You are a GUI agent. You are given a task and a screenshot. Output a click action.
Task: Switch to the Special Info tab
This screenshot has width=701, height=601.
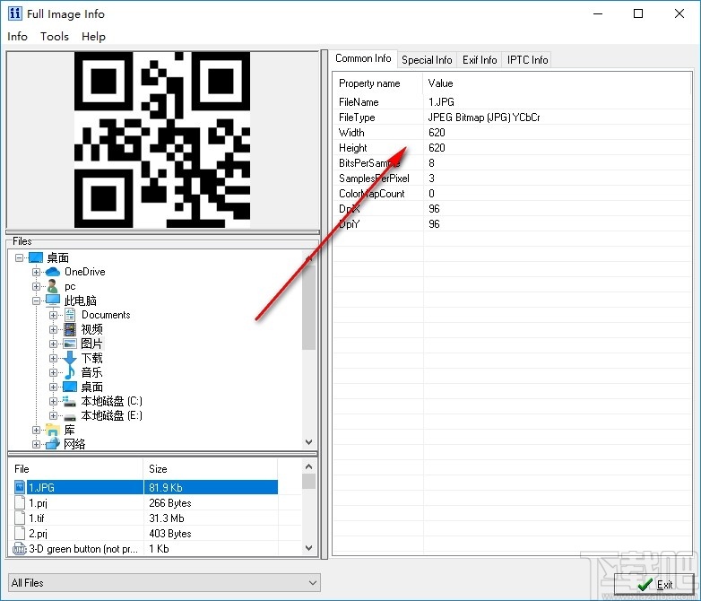427,60
